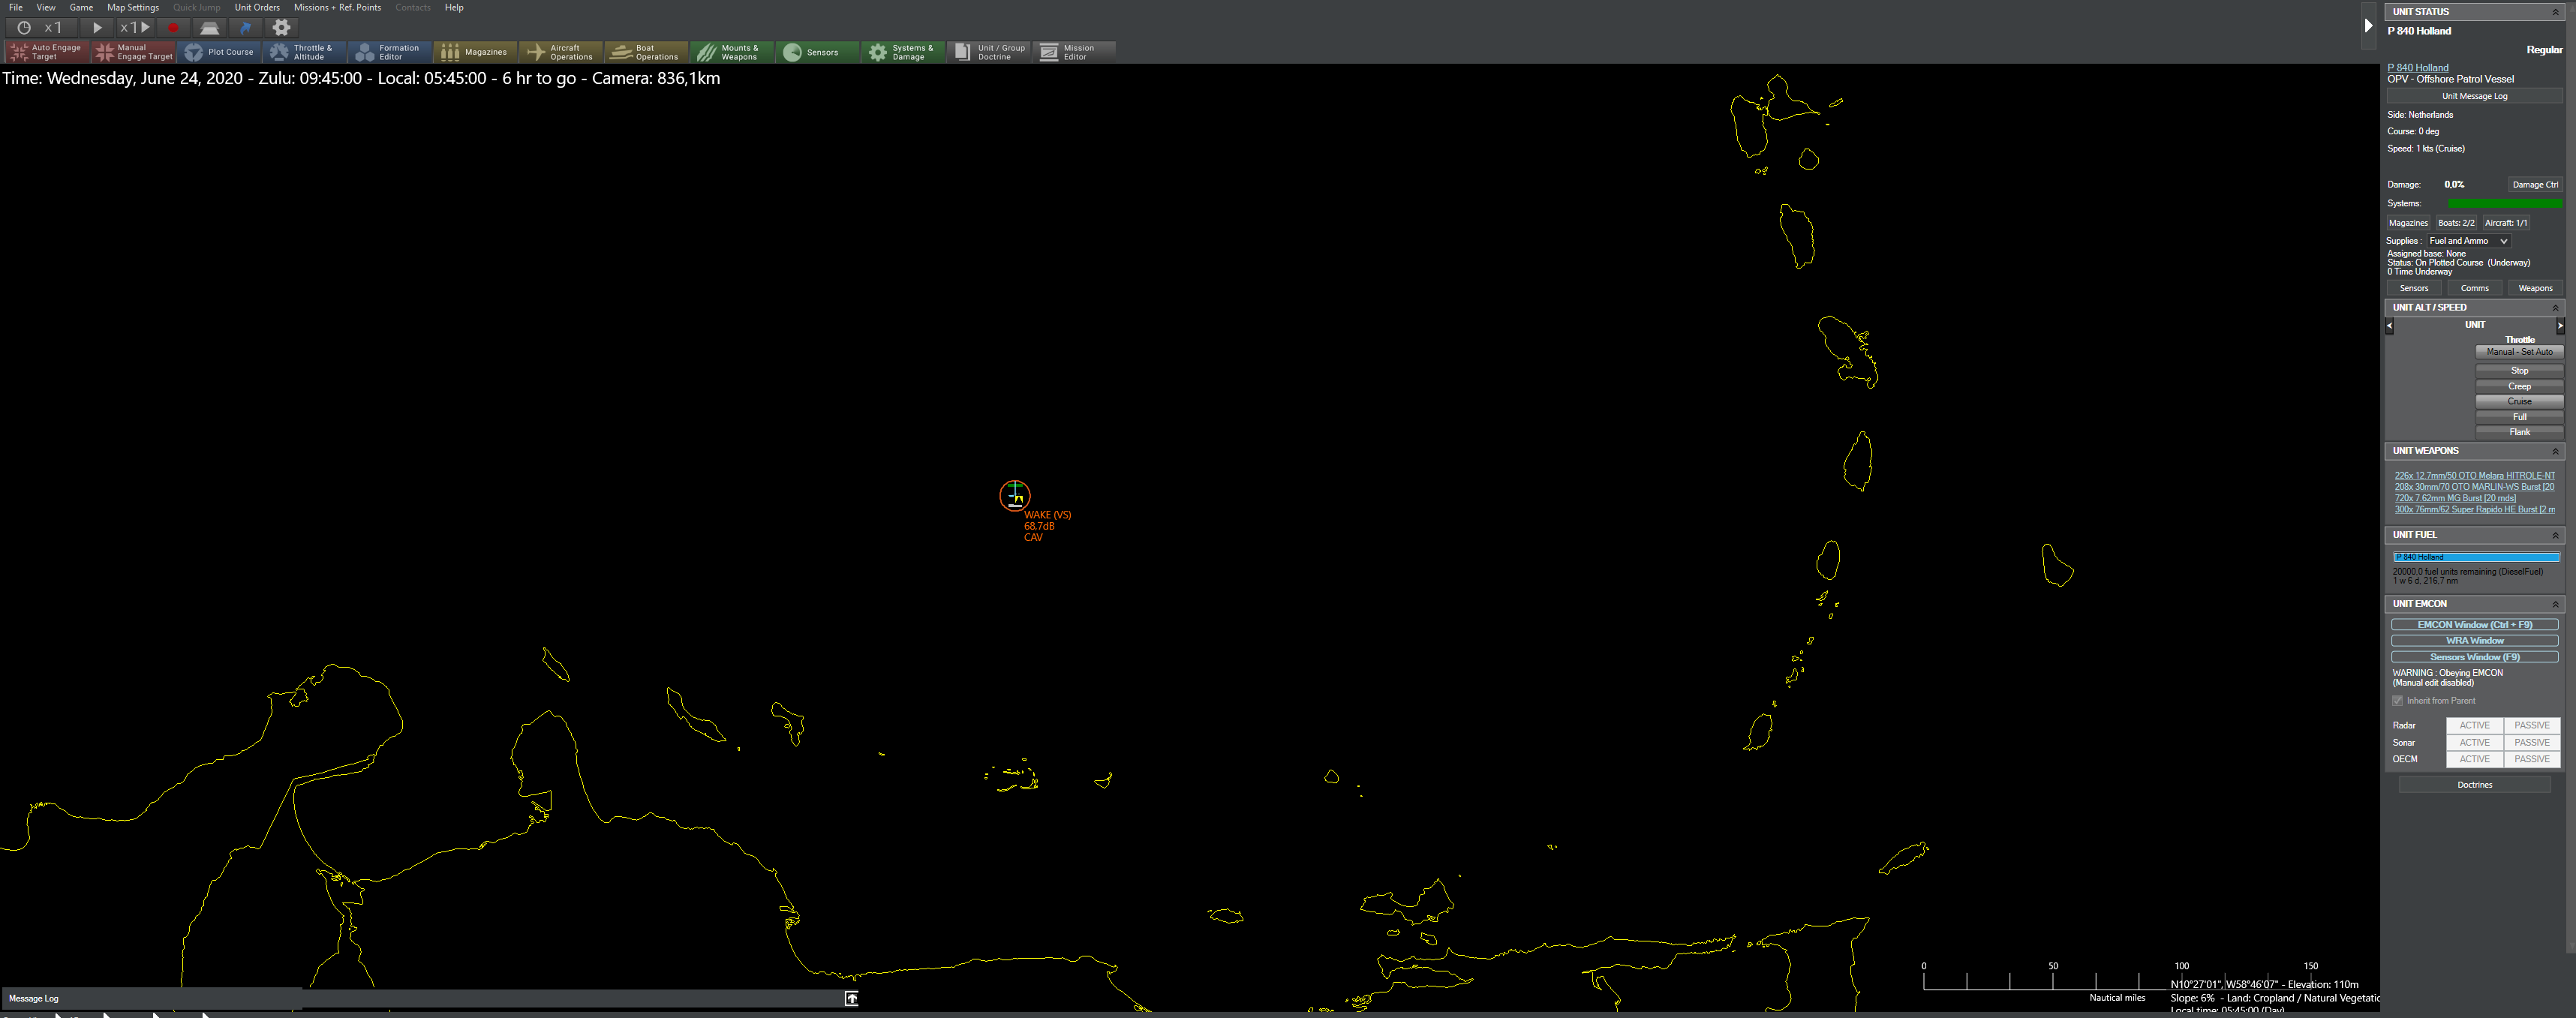Collapse the UNIT EMCON panel
The width and height of the screenshot is (2576, 1018).
click(x=2555, y=604)
